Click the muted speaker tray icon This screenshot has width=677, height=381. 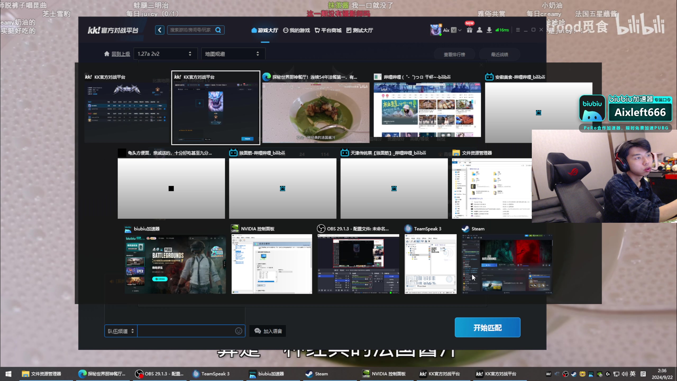click(557, 374)
